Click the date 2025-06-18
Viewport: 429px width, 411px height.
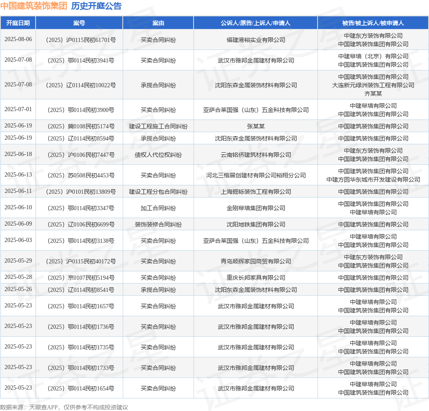[18, 154]
